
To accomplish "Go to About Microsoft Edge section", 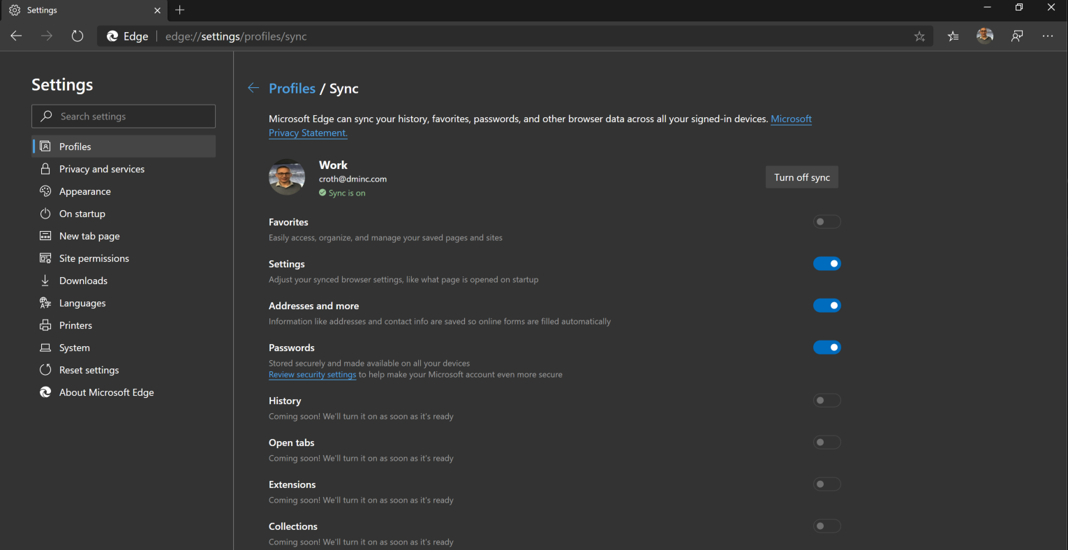I will [x=106, y=392].
